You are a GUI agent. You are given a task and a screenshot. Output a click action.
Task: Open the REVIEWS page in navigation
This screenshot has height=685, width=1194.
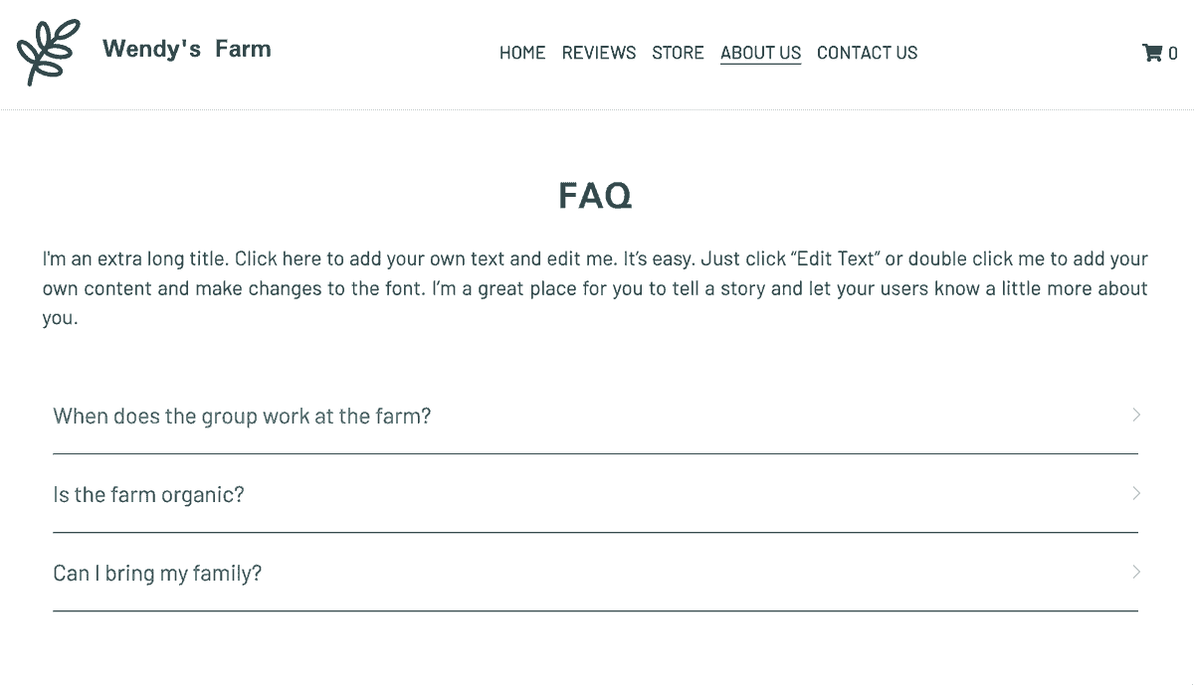tap(599, 53)
